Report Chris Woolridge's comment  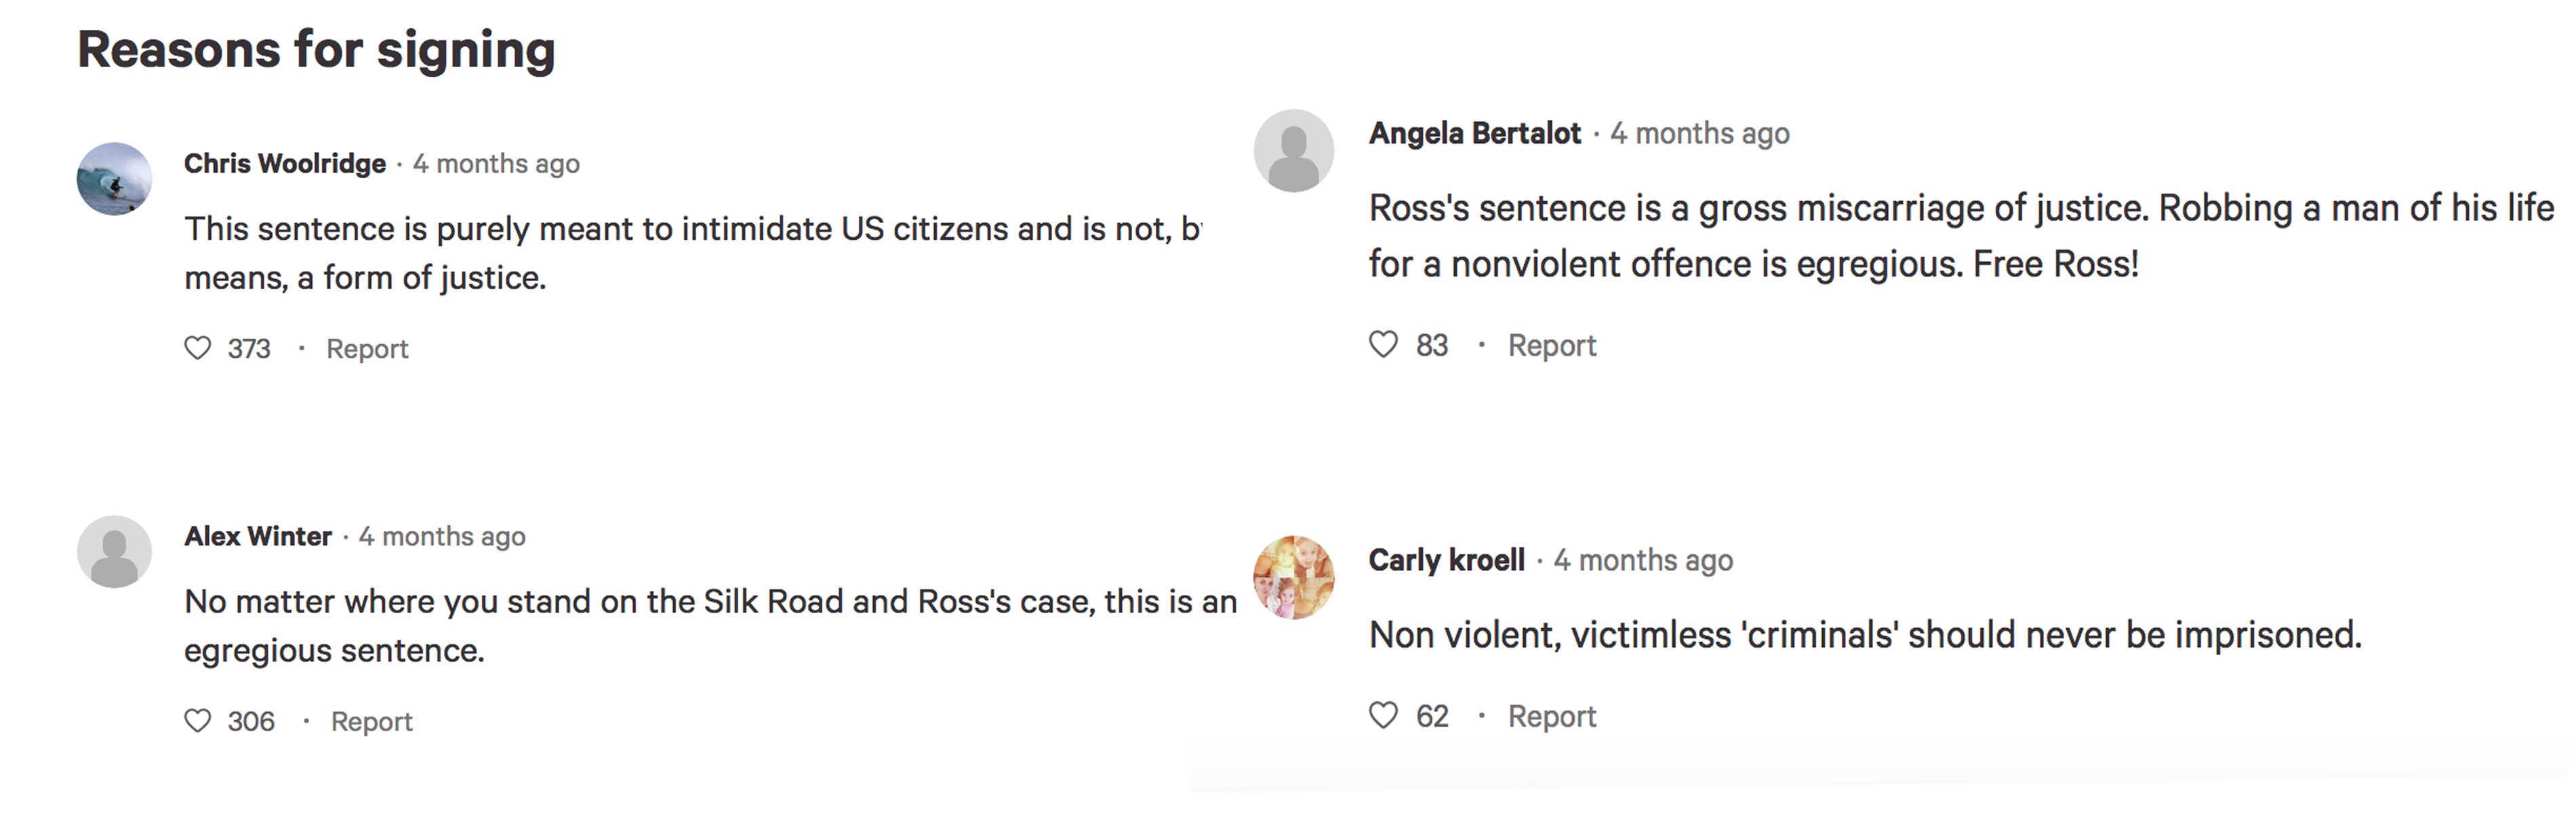pos(367,349)
